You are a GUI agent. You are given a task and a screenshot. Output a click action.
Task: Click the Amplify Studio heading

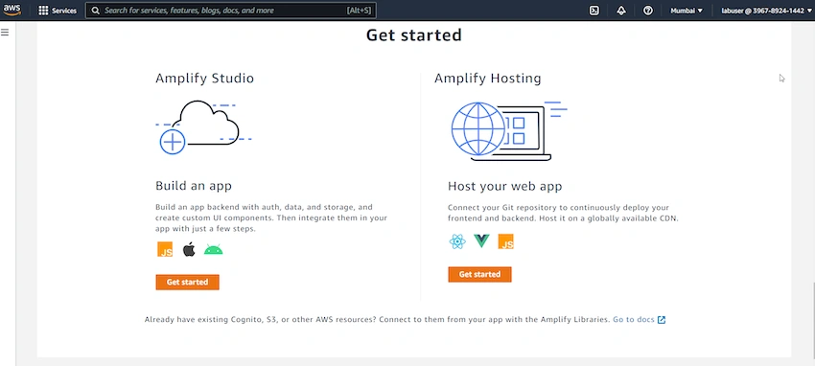204,79
